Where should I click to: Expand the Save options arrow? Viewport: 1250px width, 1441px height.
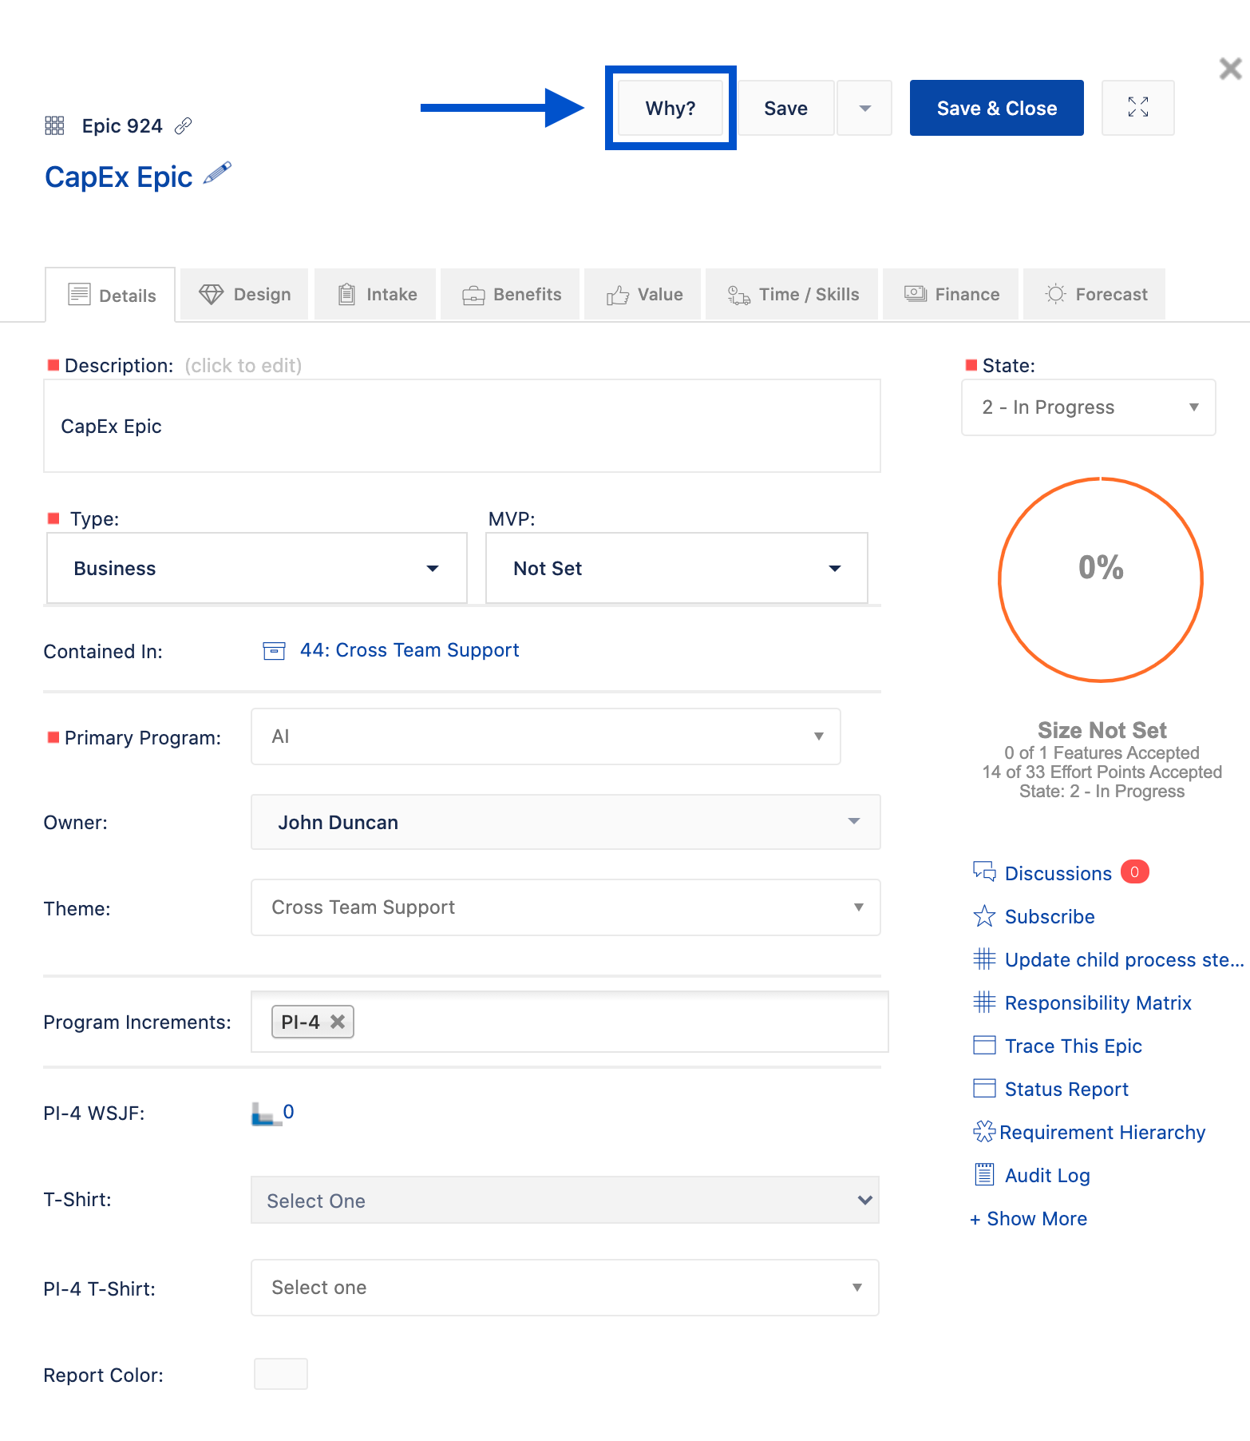click(x=864, y=108)
